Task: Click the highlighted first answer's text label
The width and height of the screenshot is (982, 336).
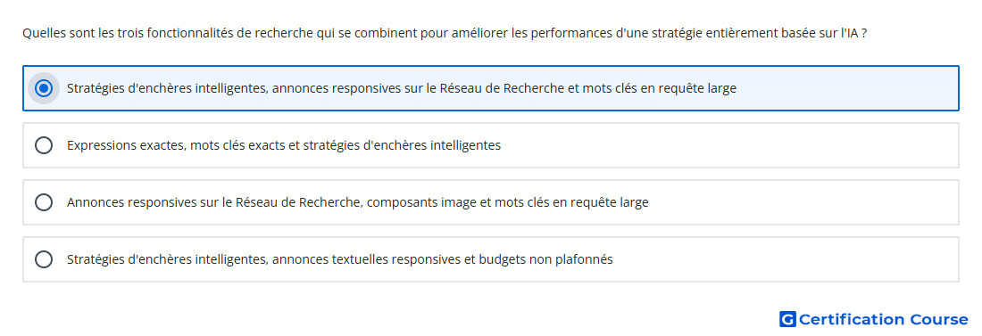Action: click(402, 89)
